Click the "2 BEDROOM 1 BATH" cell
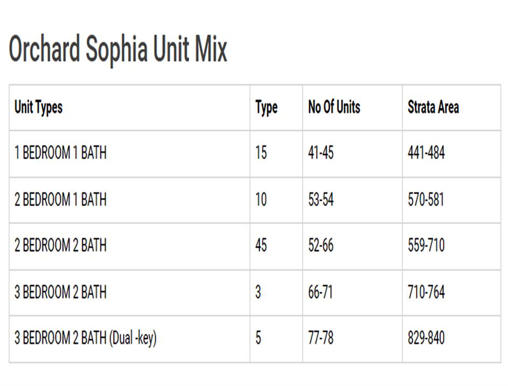Screen dimensions: 508x386 coord(60,200)
